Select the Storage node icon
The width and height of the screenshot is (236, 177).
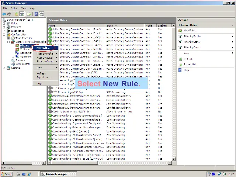click(8, 68)
